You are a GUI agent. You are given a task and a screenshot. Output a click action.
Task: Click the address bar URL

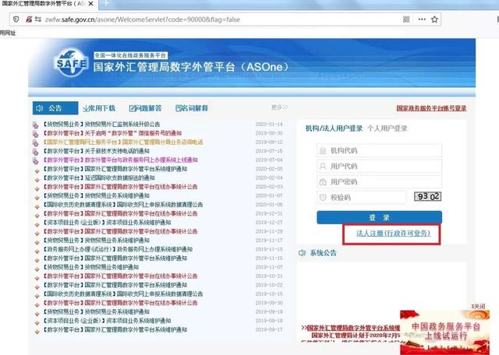[142, 19]
